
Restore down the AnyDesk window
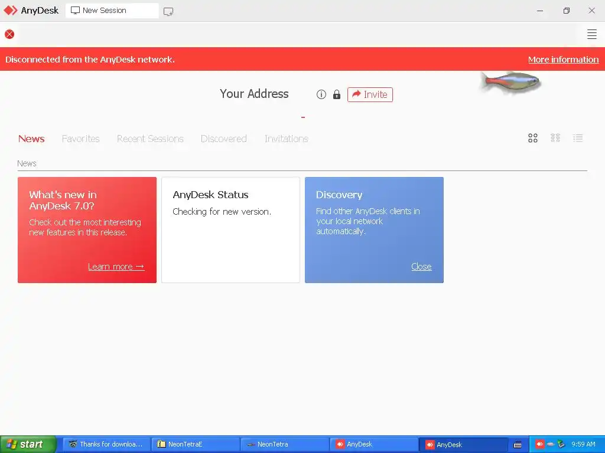tap(566, 11)
